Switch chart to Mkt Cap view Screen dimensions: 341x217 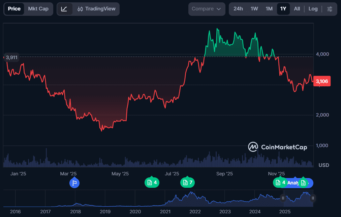coord(38,9)
